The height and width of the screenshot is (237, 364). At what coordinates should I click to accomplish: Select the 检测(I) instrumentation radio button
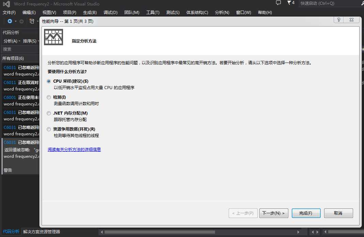[x=49, y=97]
